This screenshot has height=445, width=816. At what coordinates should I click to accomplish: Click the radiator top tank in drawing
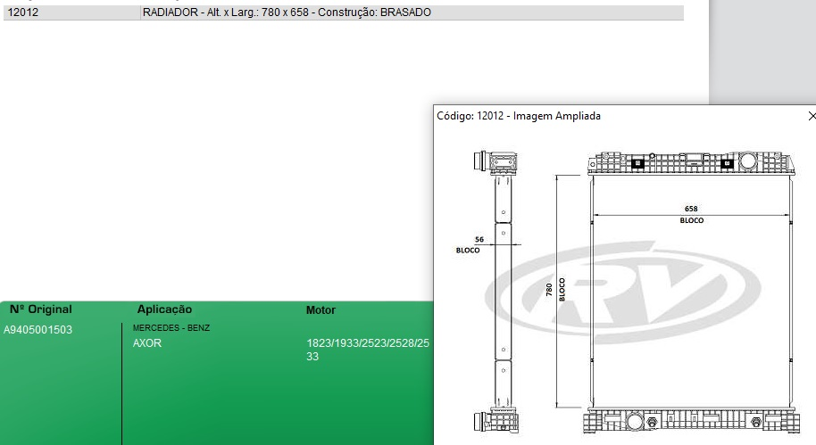[x=691, y=163]
